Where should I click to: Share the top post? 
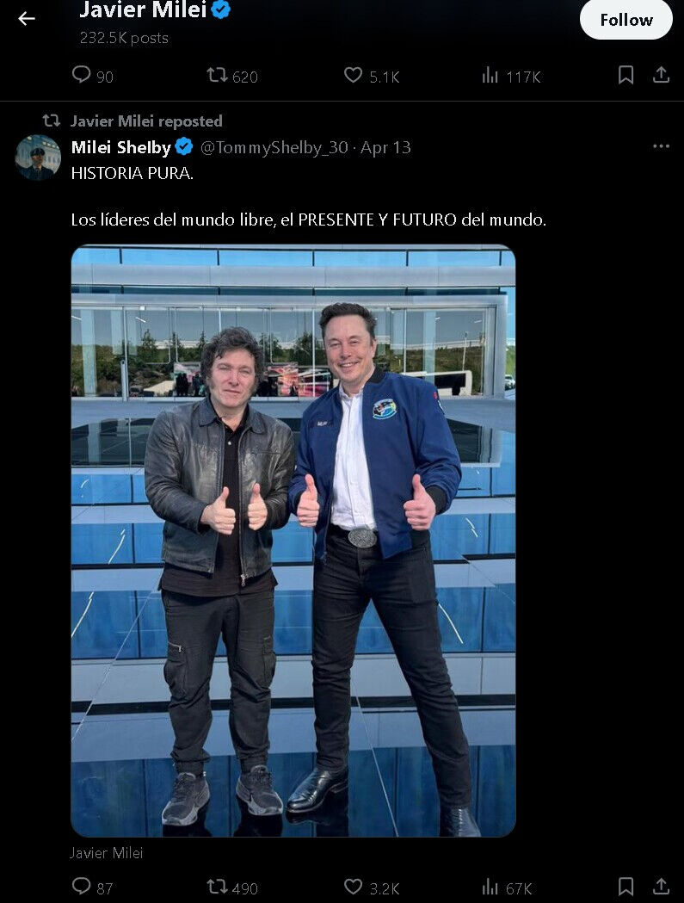coord(661,75)
